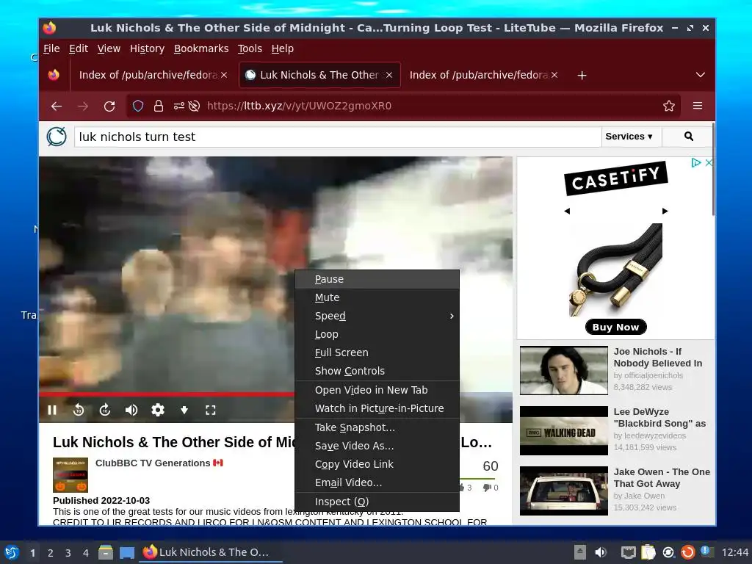Select Email Video… from the context menu
Viewport: 752px width, 564px height.
tap(377, 482)
